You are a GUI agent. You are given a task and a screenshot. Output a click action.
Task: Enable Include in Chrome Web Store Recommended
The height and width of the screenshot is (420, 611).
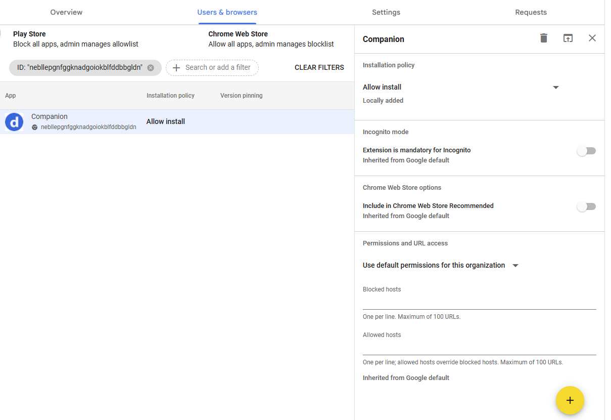(586, 206)
